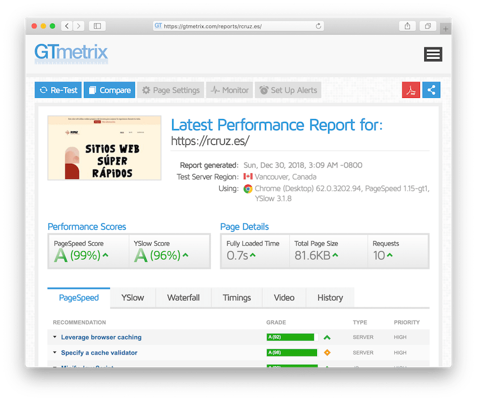
Task: Select the Video tab
Action: tap(284, 298)
